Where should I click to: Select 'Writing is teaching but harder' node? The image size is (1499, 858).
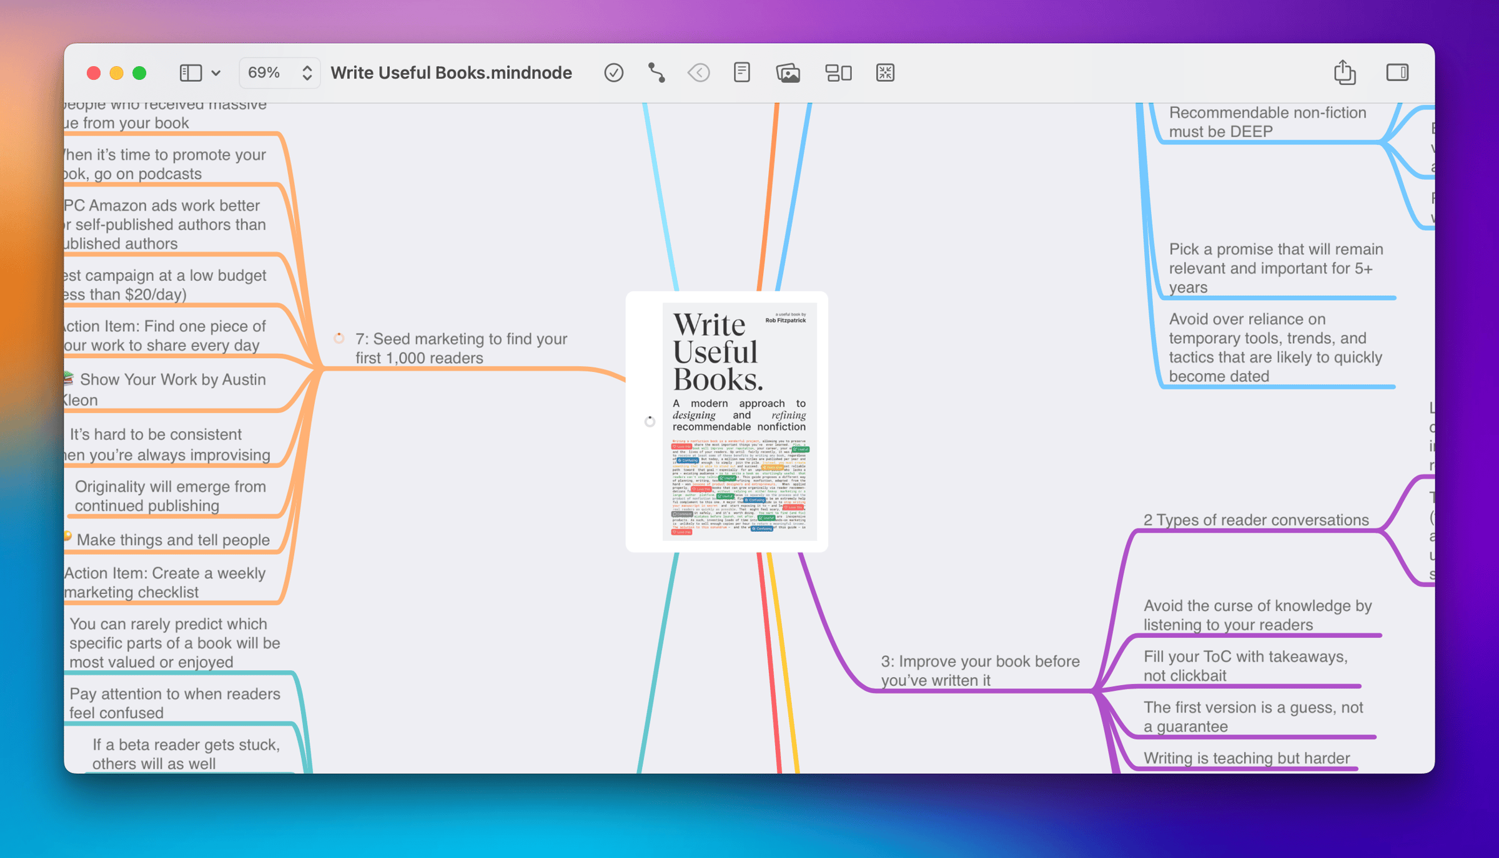tap(1246, 758)
